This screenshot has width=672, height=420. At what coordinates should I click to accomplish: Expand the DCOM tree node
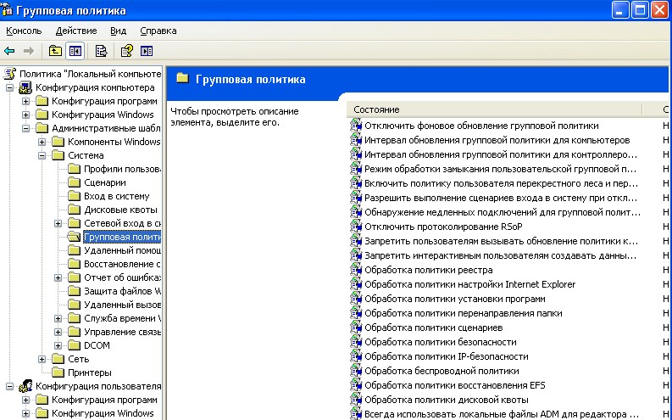(x=58, y=346)
